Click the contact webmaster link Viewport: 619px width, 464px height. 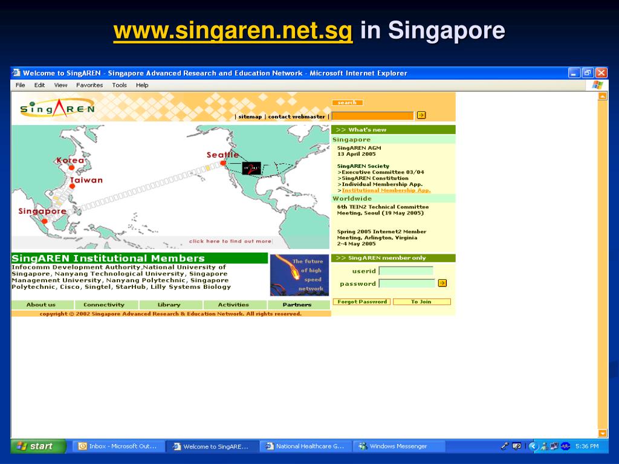(296, 117)
